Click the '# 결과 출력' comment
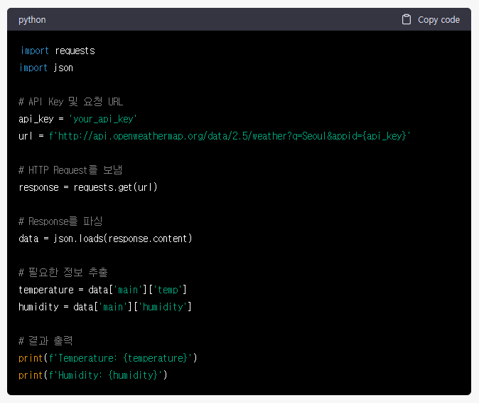The width and height of the screenshot is (479, 403). 45,340
